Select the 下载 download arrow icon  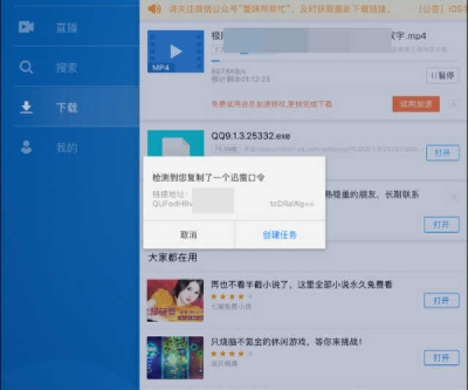click(27, 107)
